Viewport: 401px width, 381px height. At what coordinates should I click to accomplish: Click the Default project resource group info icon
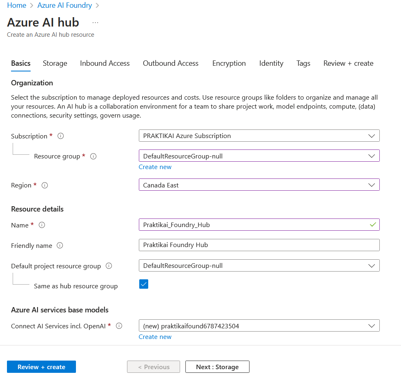coord(109,265)
